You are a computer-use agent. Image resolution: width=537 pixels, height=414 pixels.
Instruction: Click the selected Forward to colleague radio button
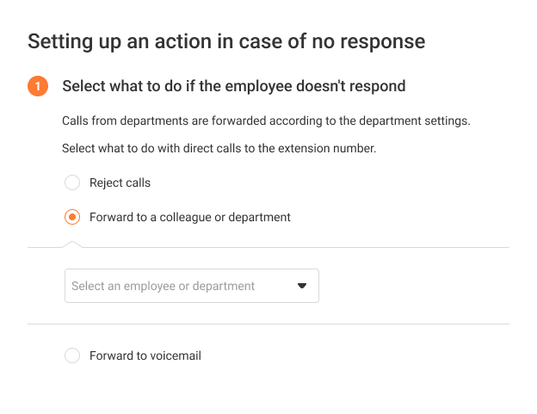72,217
